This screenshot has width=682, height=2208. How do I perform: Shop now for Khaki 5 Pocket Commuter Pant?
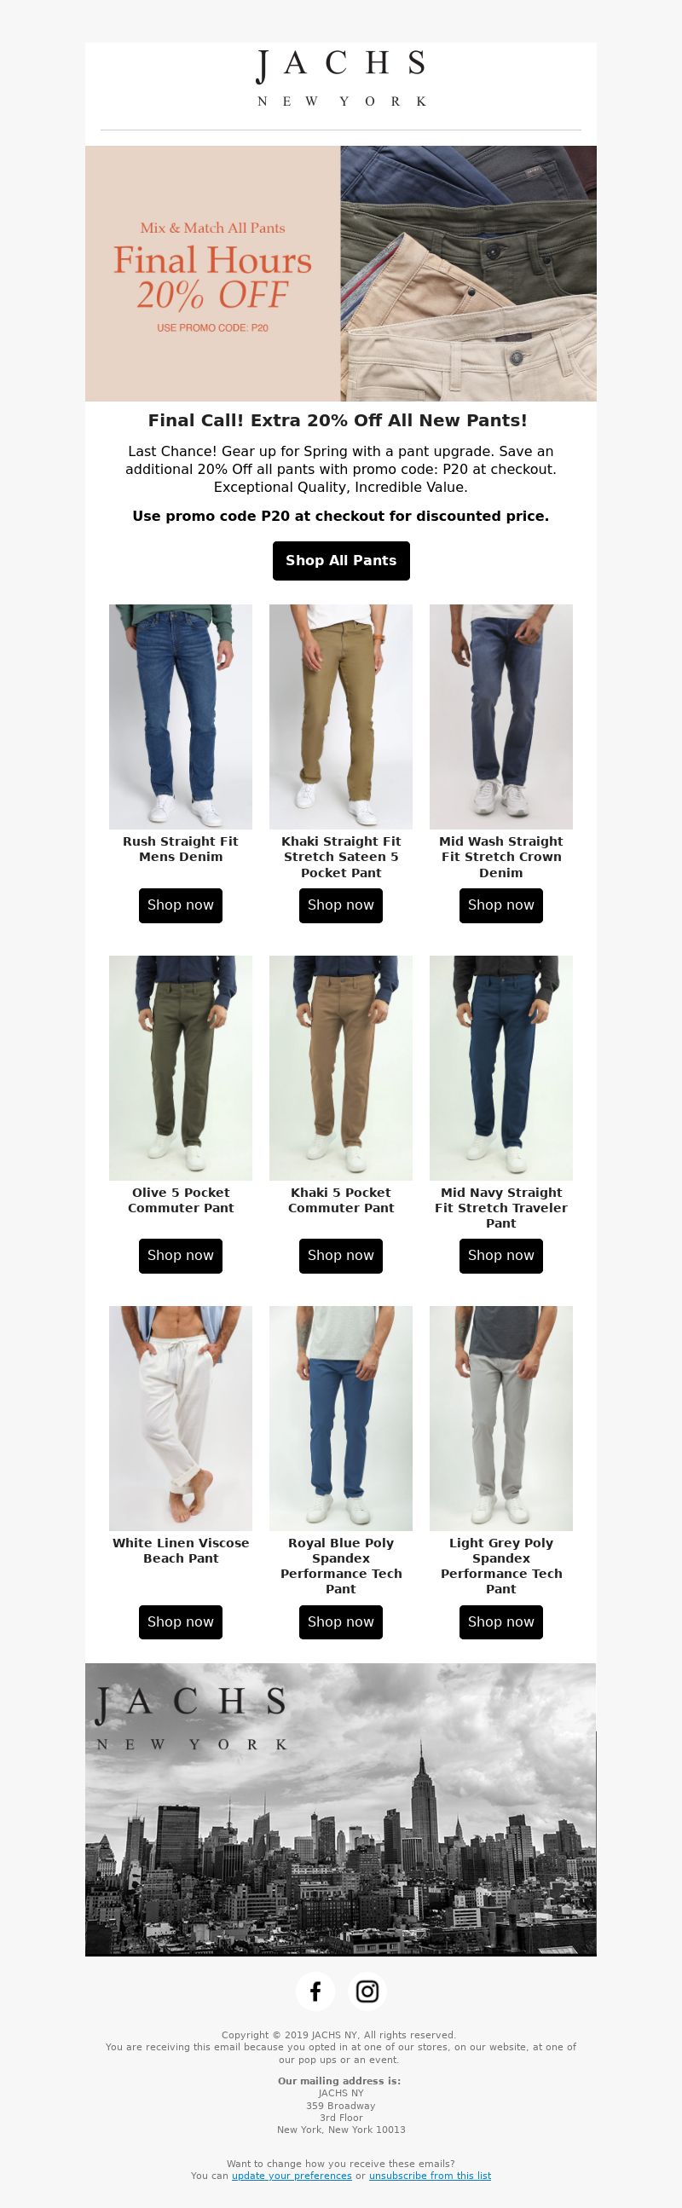tap(341, 1256)
